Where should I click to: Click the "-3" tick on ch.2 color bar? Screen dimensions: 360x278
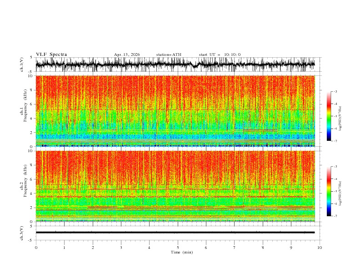[x=335, y=167]
